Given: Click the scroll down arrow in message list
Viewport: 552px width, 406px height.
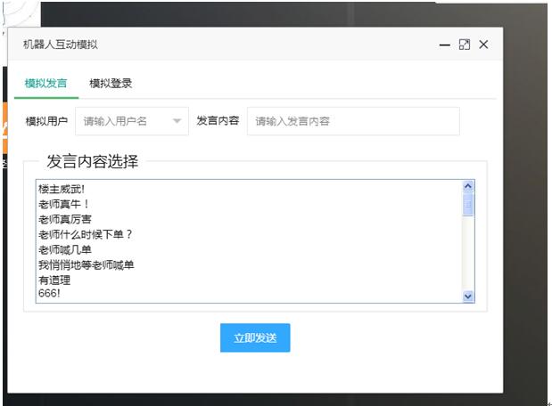Looking at the screenshot, I should (x=468, y=296).
